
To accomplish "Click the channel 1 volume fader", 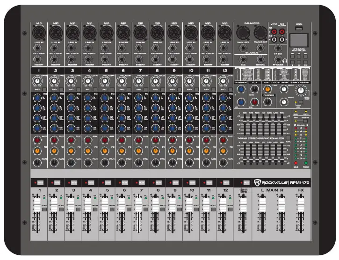I will [x=37, y=204].
